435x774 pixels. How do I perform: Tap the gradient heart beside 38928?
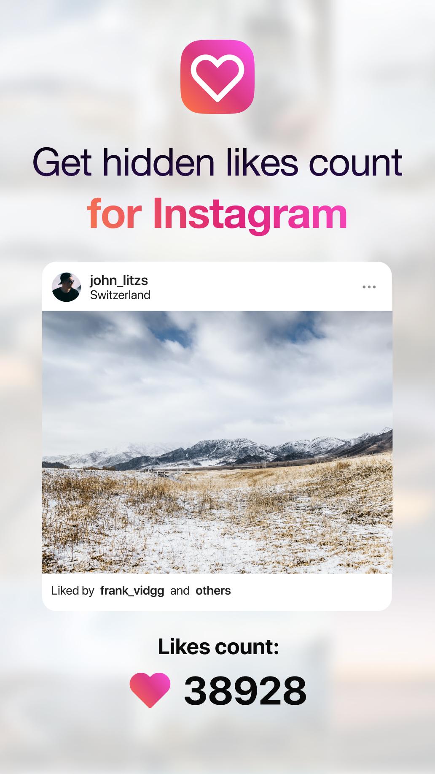click(x=150, y=690)
